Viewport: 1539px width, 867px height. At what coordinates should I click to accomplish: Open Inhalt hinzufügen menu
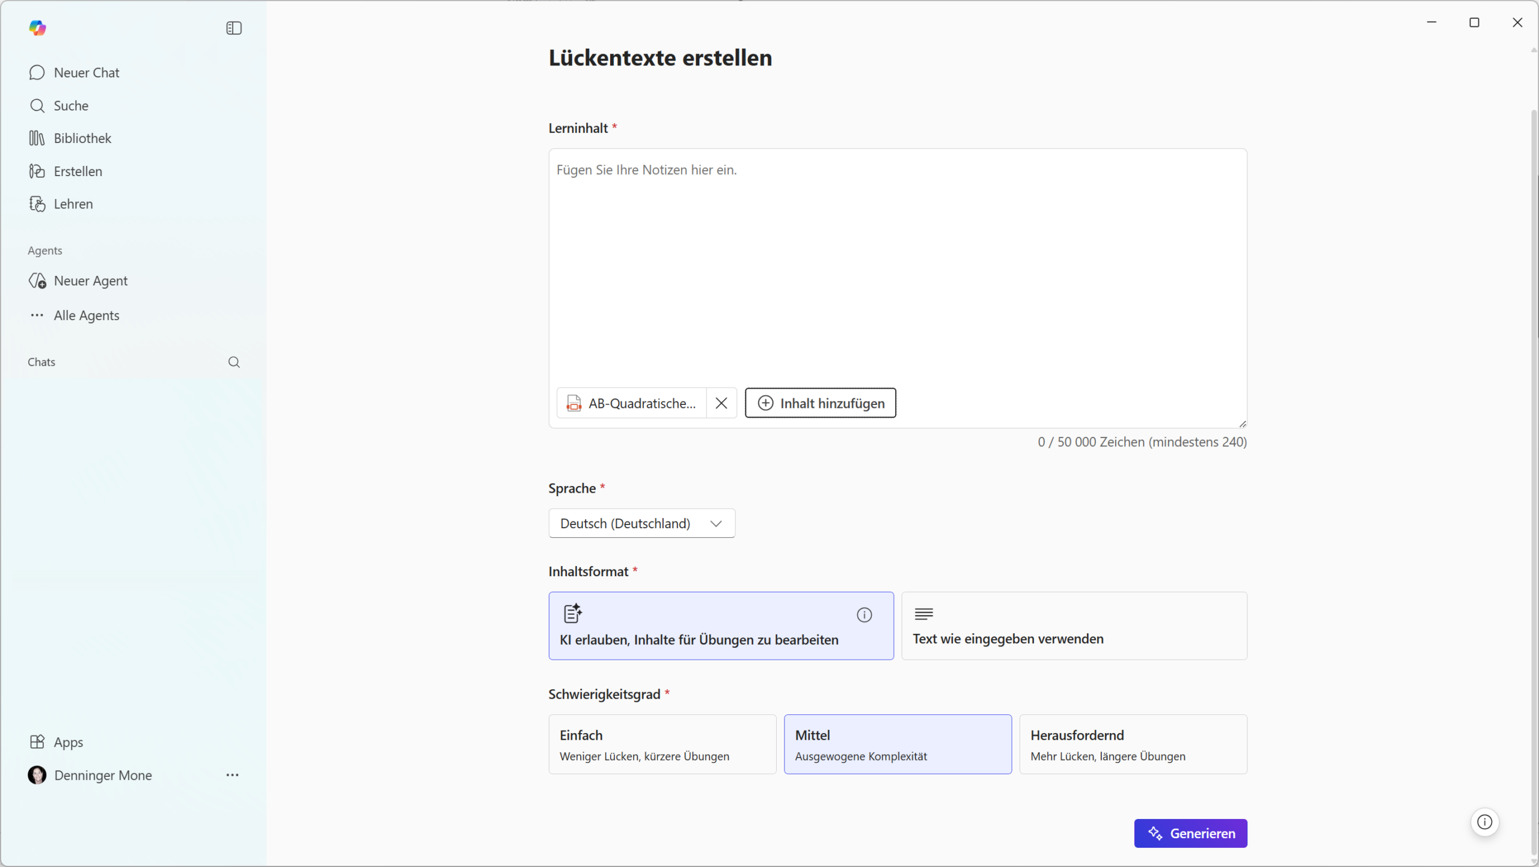820,403
